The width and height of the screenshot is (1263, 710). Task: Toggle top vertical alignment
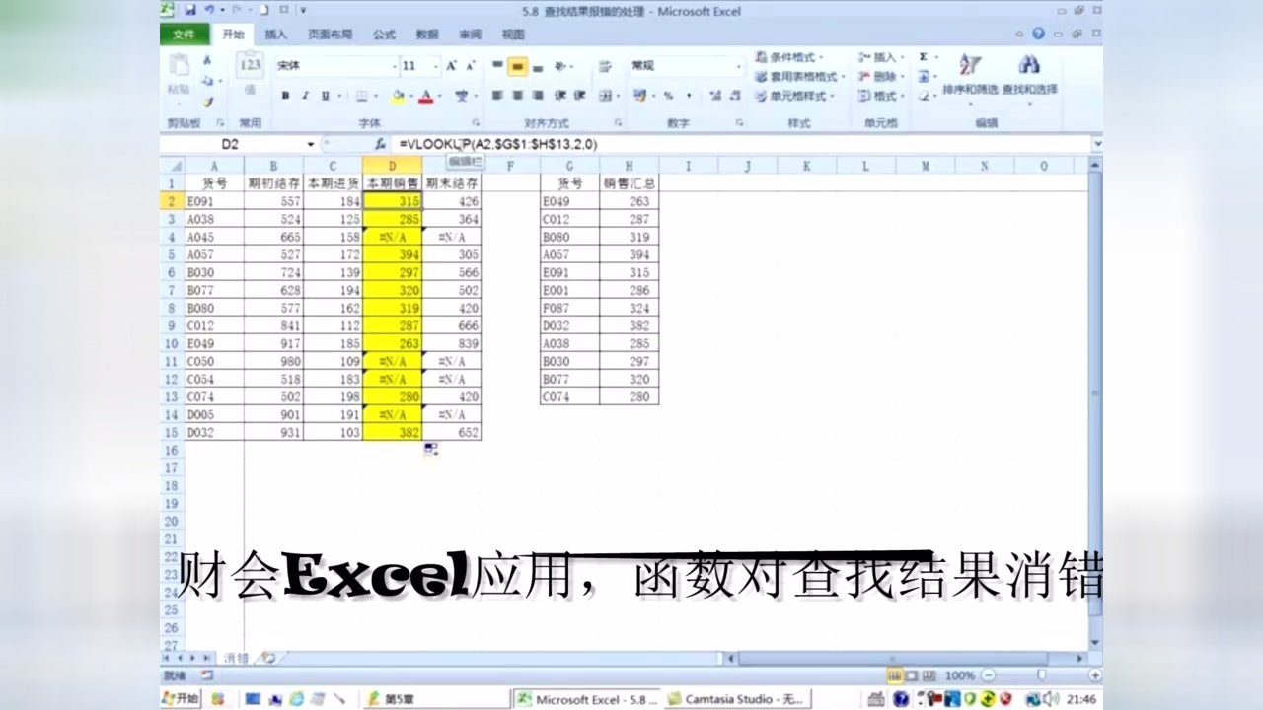pyautogui.click(x=497, y=66)
